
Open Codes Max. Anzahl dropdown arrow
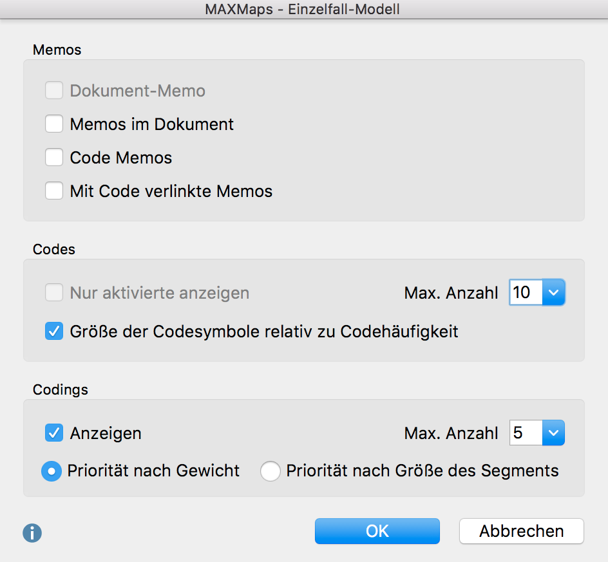click(553, 292)
